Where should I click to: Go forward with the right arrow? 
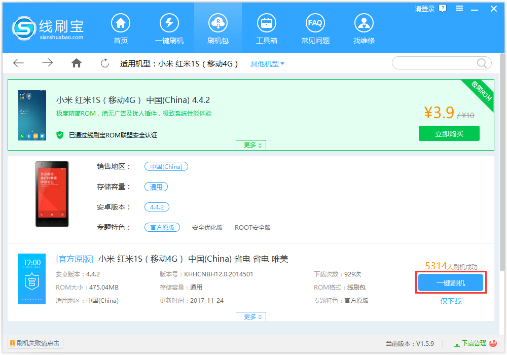(48, 63)
